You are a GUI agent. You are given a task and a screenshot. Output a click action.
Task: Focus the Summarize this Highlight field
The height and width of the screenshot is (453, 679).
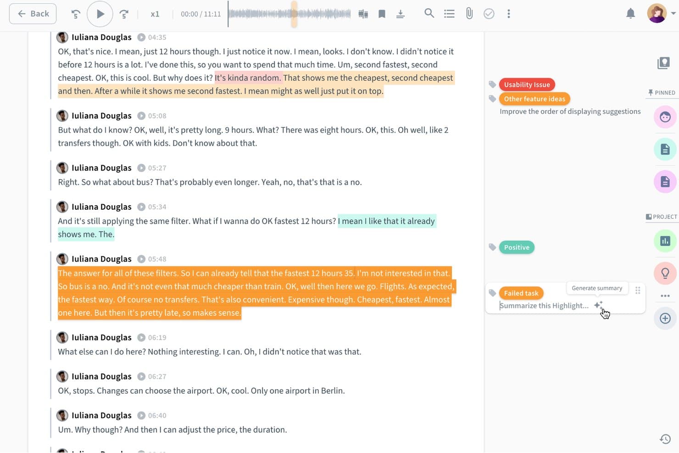544,306
